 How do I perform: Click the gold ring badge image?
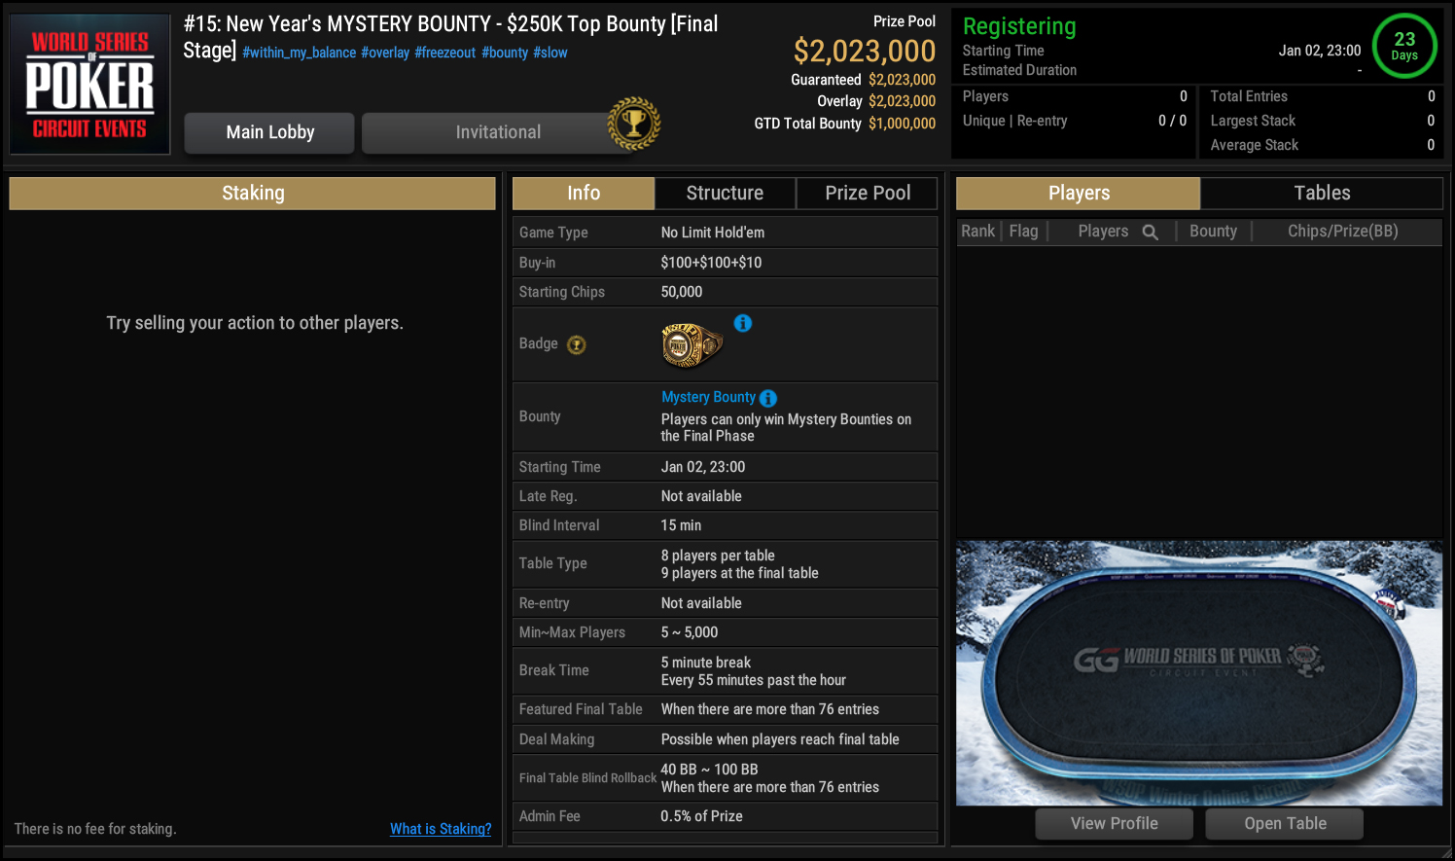point(692,345)
